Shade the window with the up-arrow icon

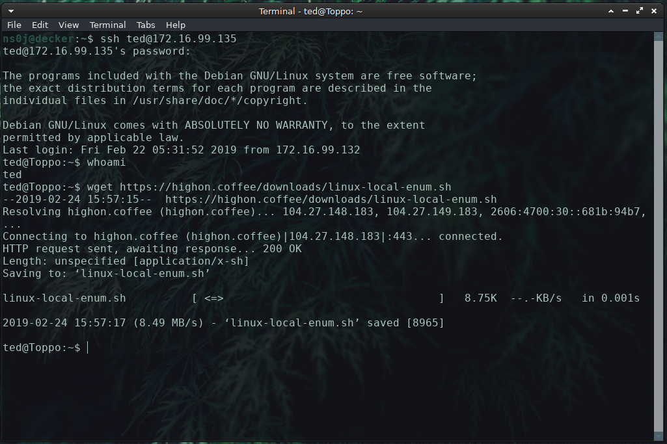click(611, 11)
